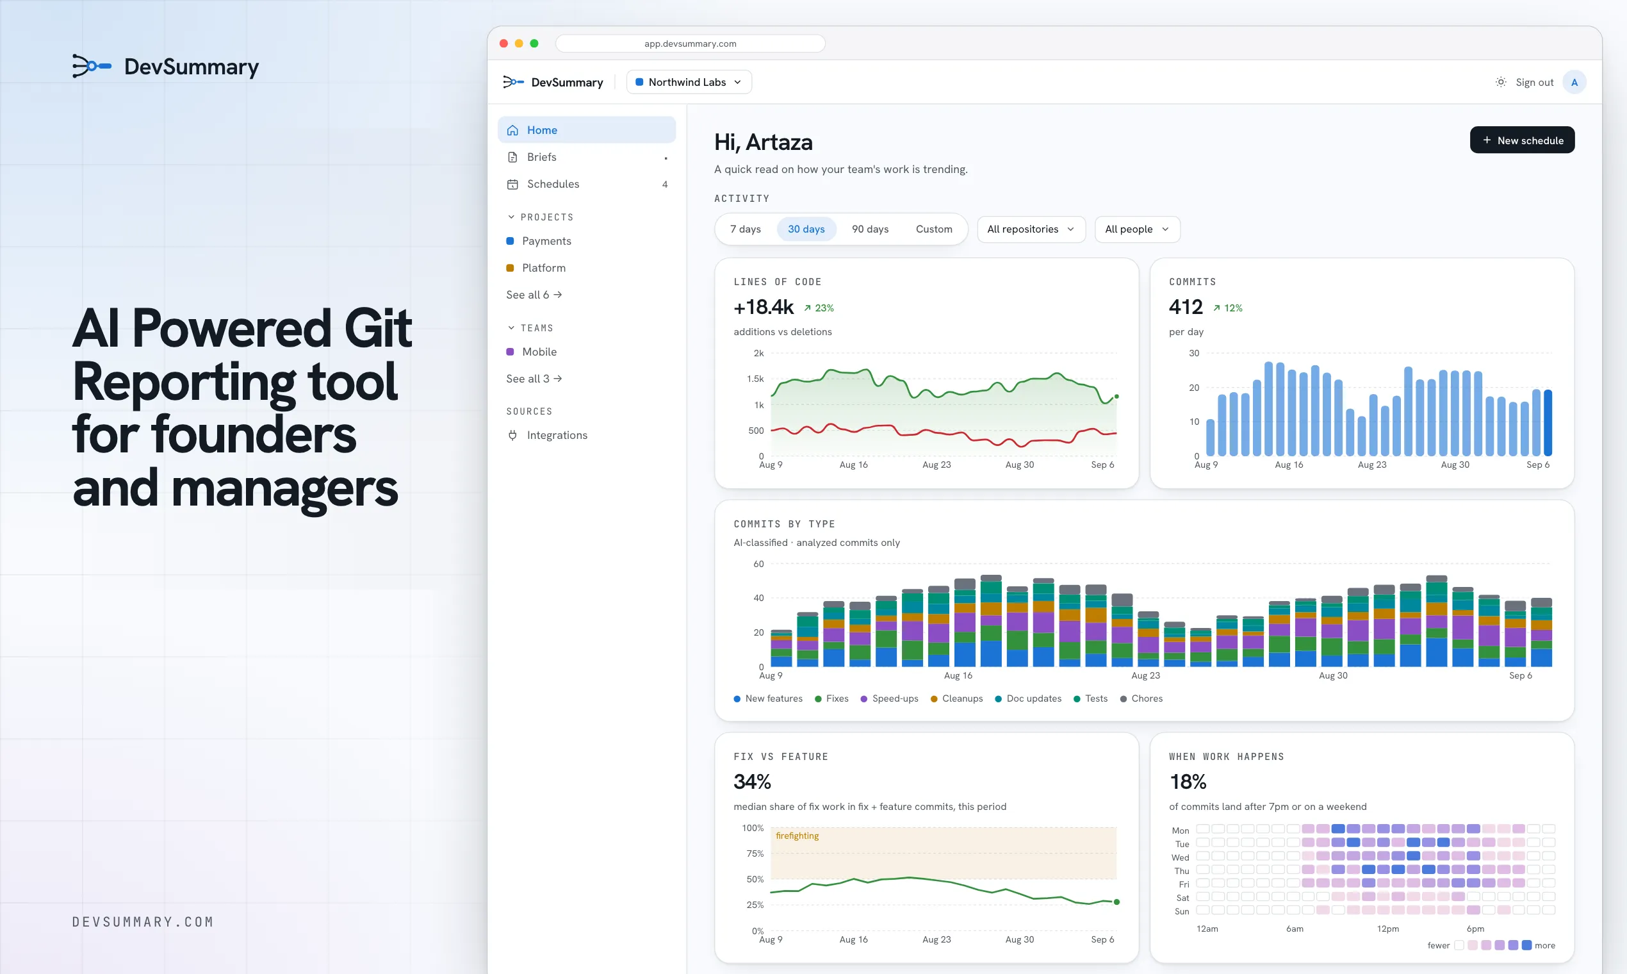1627x974 pixels.
Task: Click the '+18.4k' lines of code value
Action: 764,306
